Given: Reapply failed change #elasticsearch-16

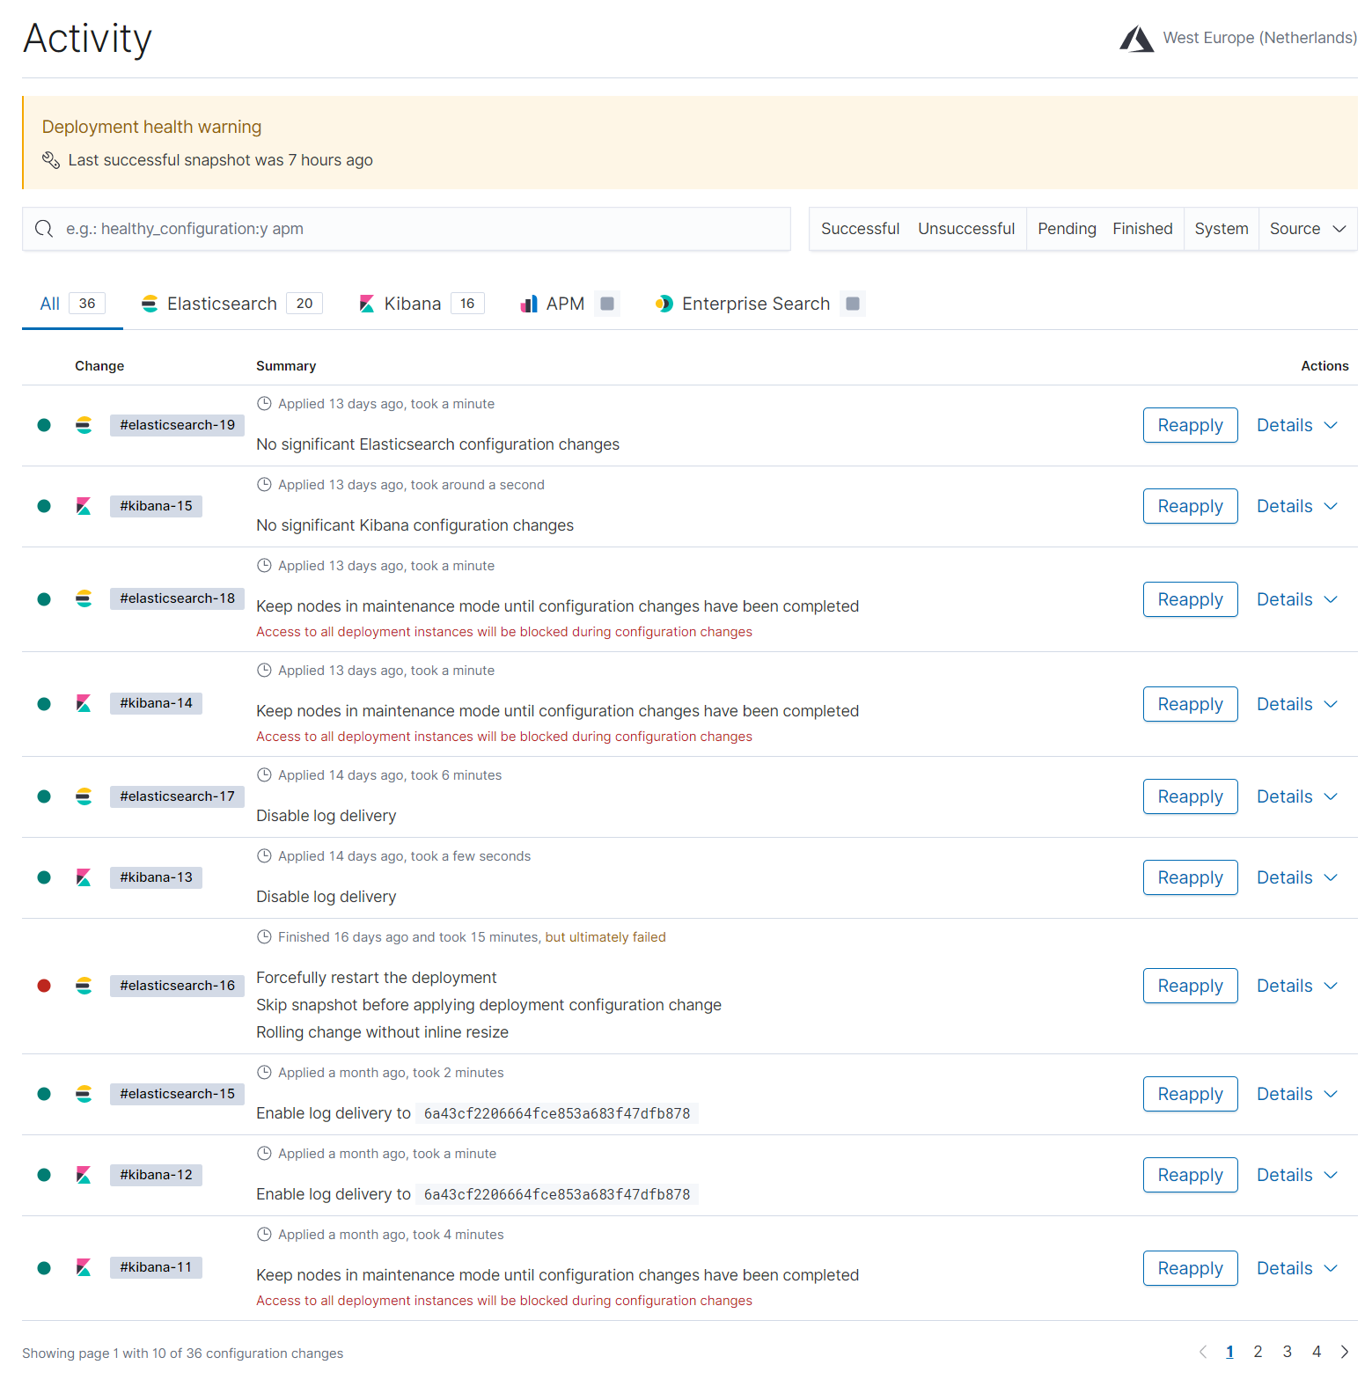Looking at the screenshot, I should click(x=1190, y=986).
